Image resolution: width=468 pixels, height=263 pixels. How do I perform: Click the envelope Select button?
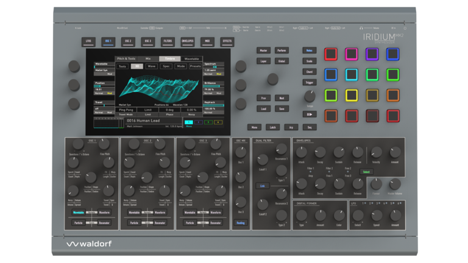click(366, 172)
